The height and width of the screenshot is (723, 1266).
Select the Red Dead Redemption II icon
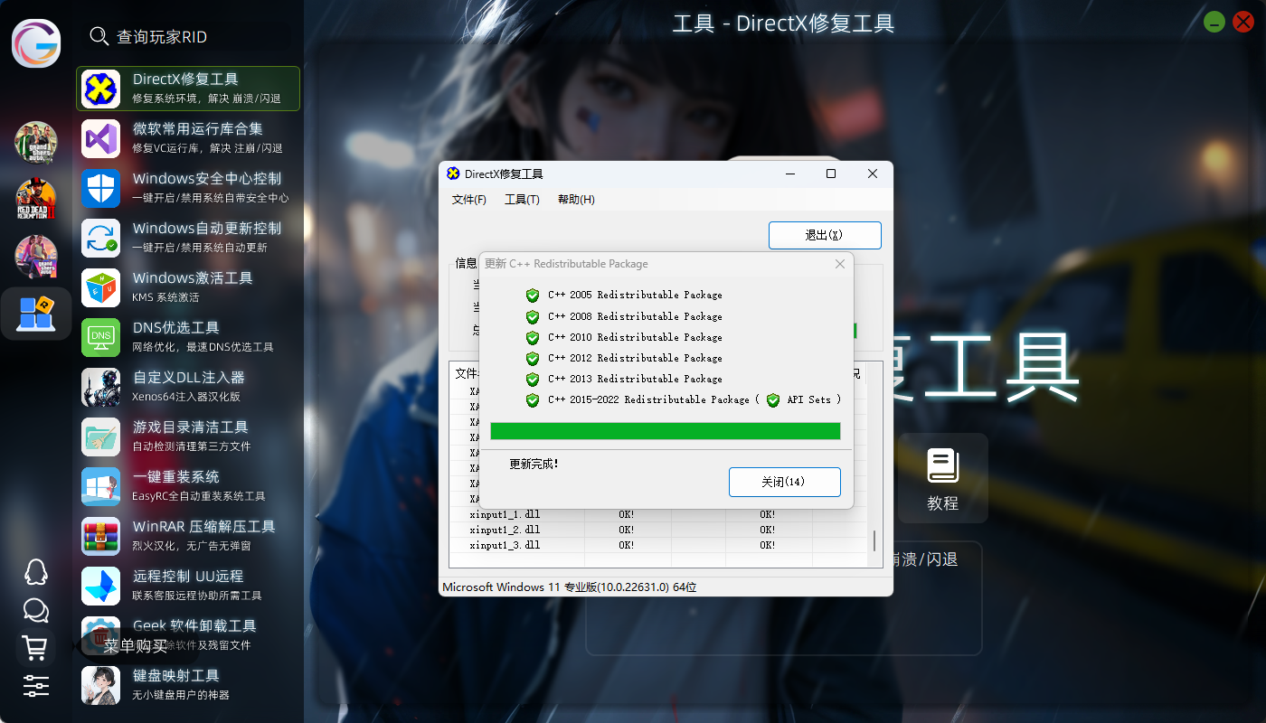[36, 200]
